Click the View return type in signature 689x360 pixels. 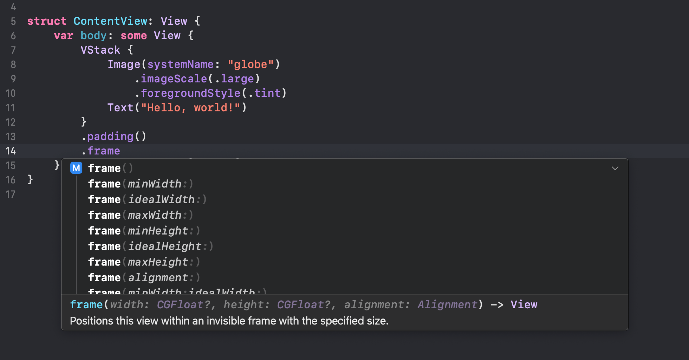pos(524,305)
